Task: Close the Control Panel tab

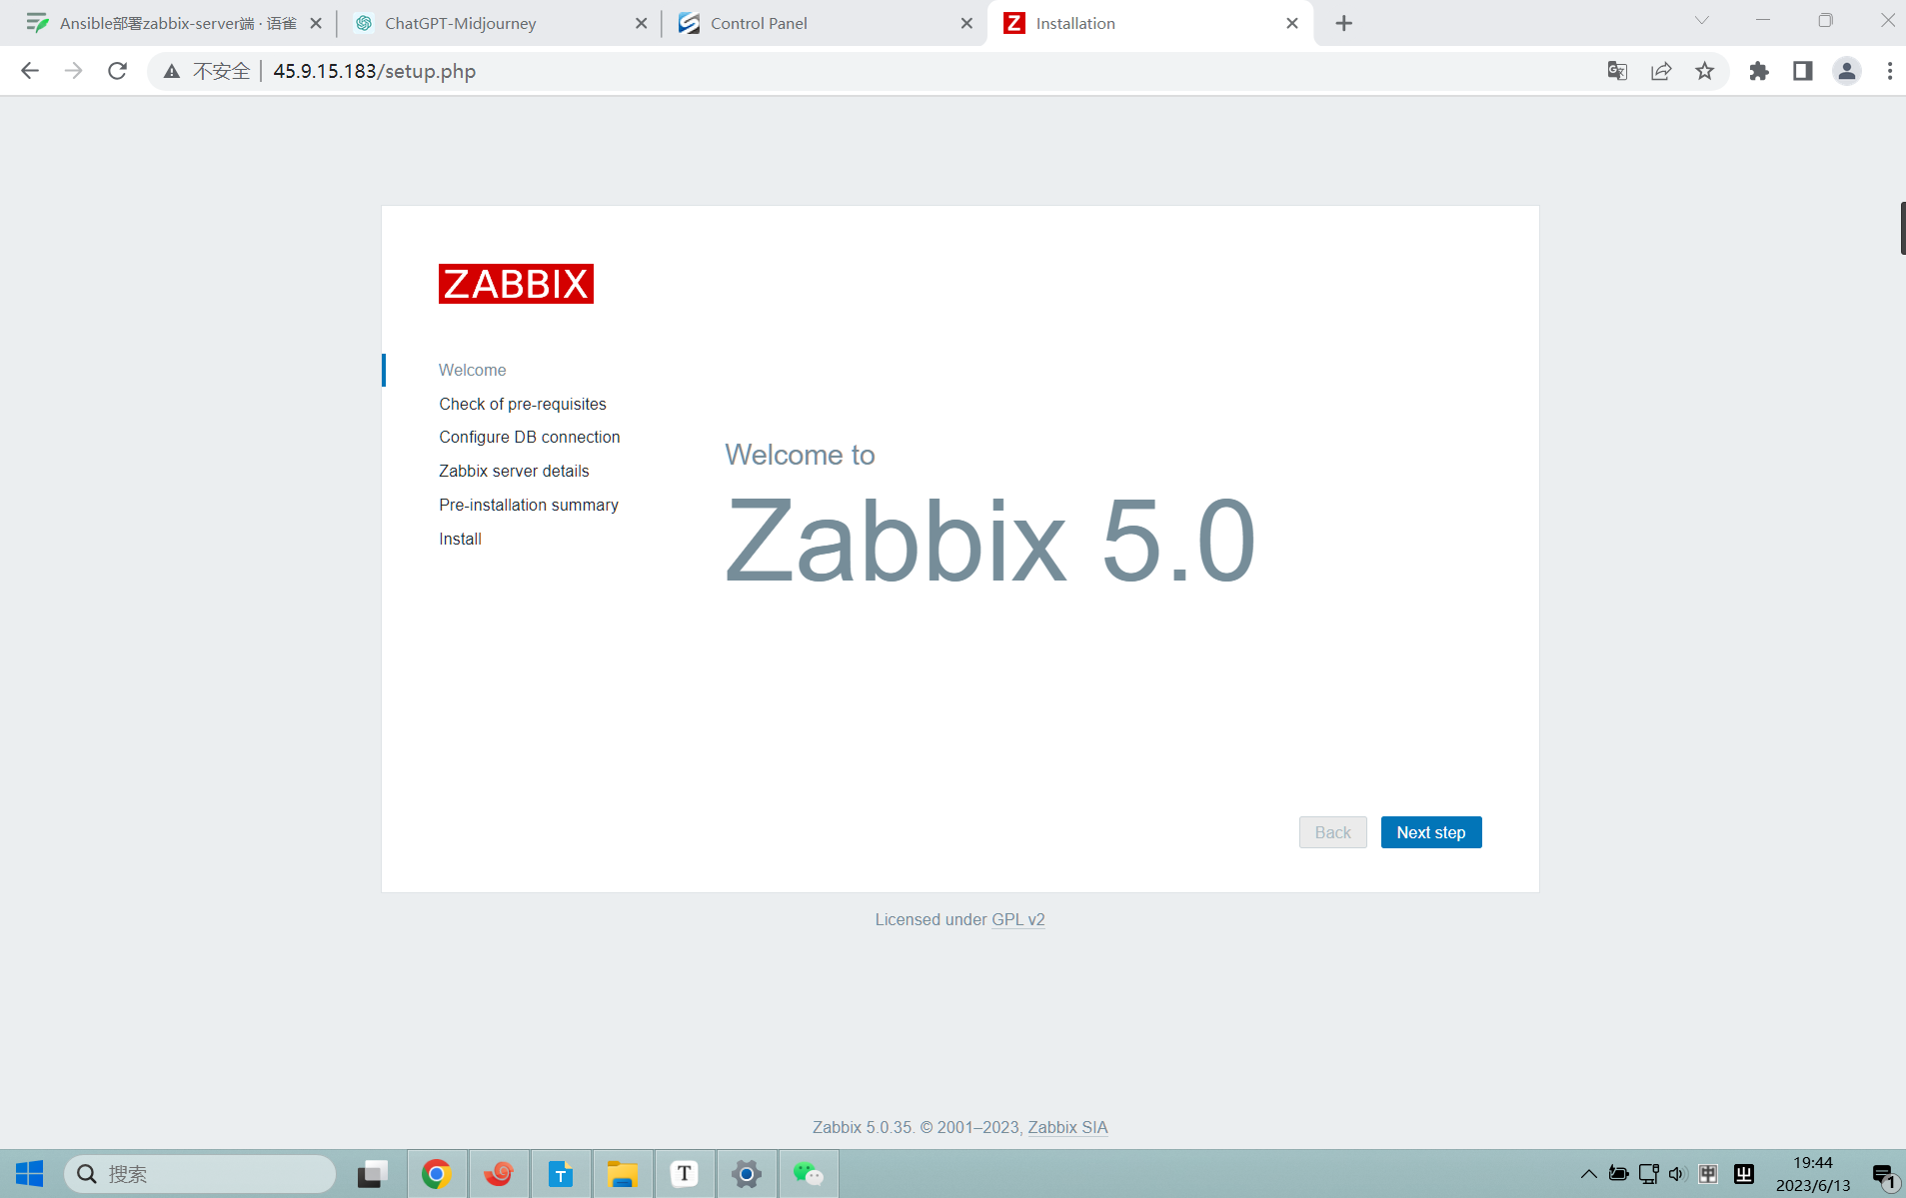Action: [x=966, y=23]
